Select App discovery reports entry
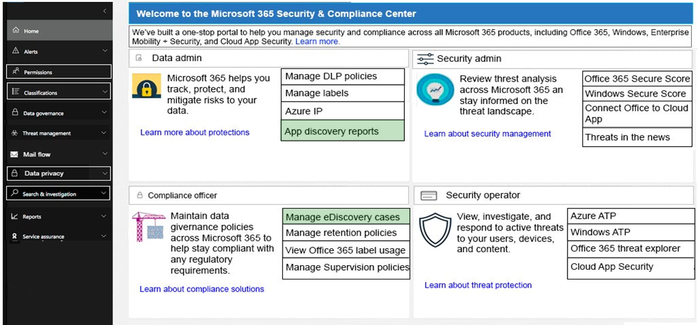Screen dimensions: 698x325 343,131
